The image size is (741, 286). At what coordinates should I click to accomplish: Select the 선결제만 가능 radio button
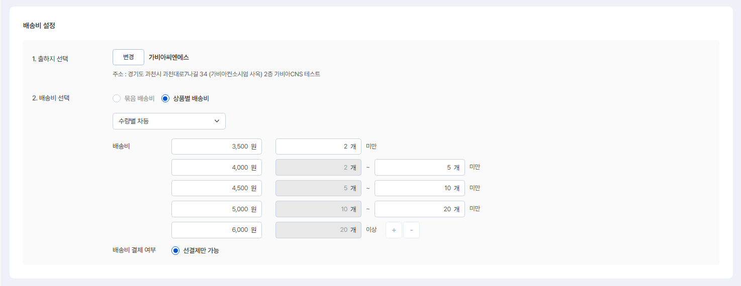pos(175,250)
